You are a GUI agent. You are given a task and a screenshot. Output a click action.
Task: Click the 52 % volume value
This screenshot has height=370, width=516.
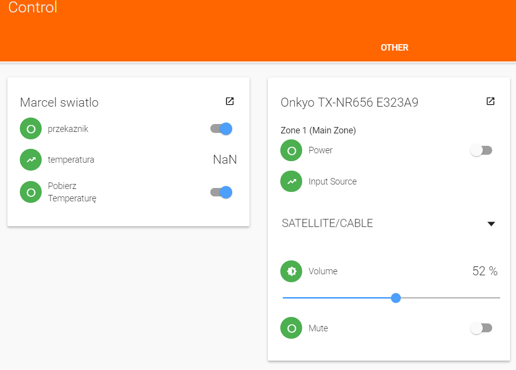[485, 271]
